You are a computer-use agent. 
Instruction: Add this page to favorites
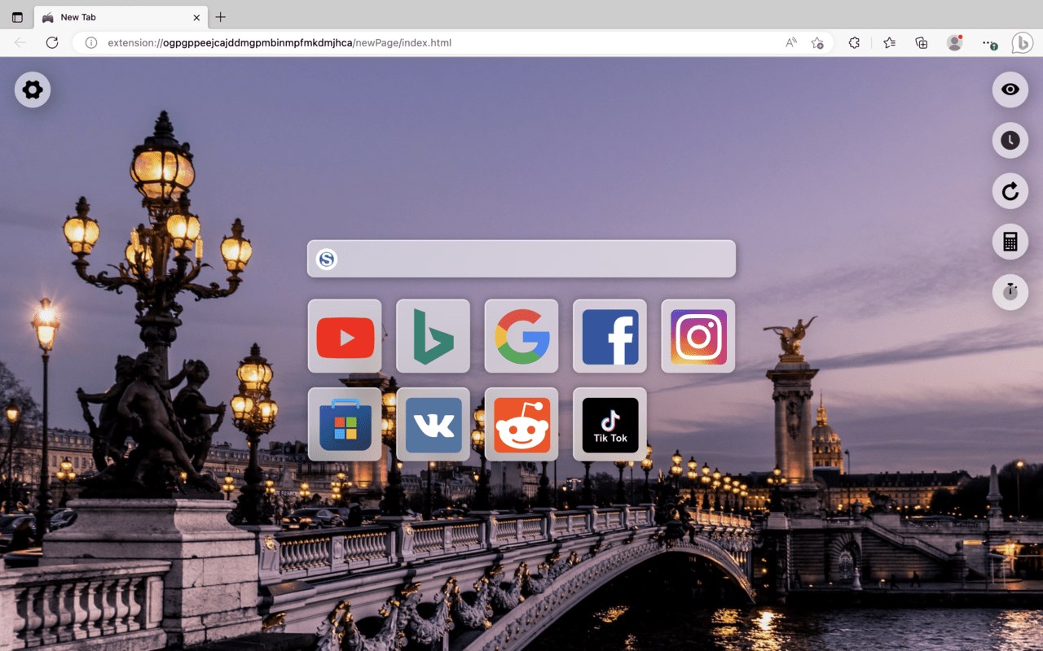tap(817, 42)
